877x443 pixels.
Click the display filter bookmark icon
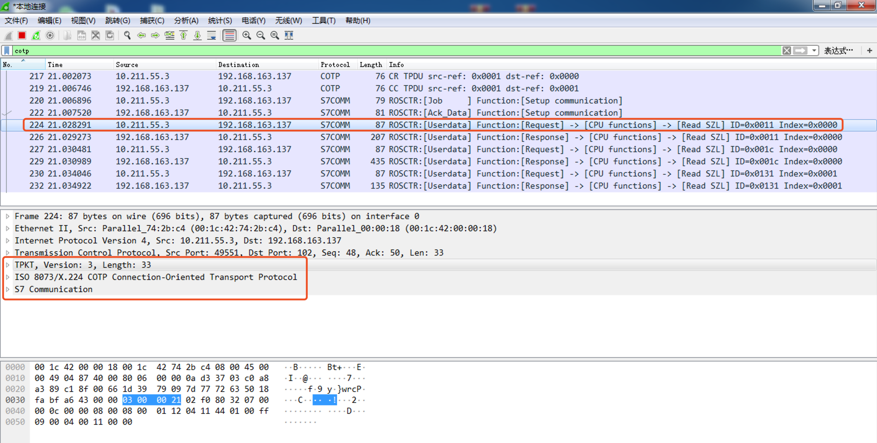pyautogui.click(x=7, y=51)
